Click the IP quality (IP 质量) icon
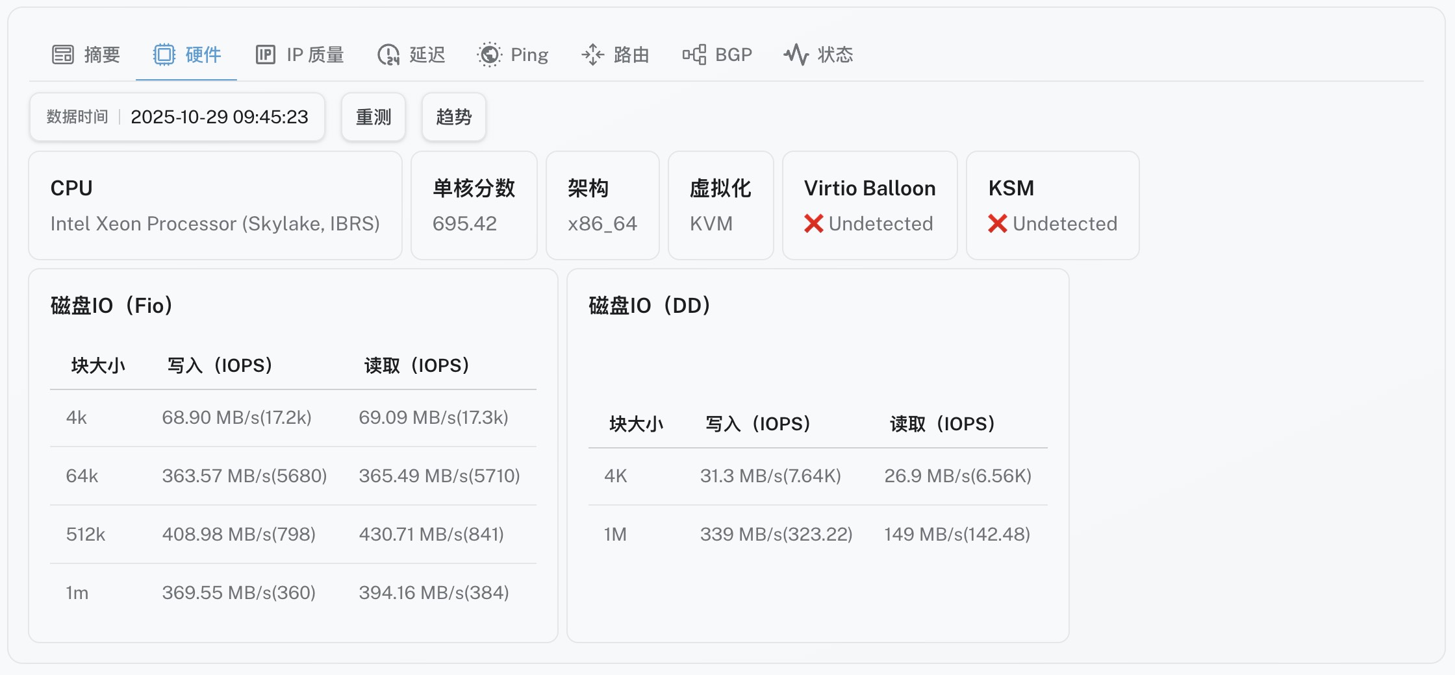Image resolution: width=1455 pixels, height=675 pixels. (266, 55)
